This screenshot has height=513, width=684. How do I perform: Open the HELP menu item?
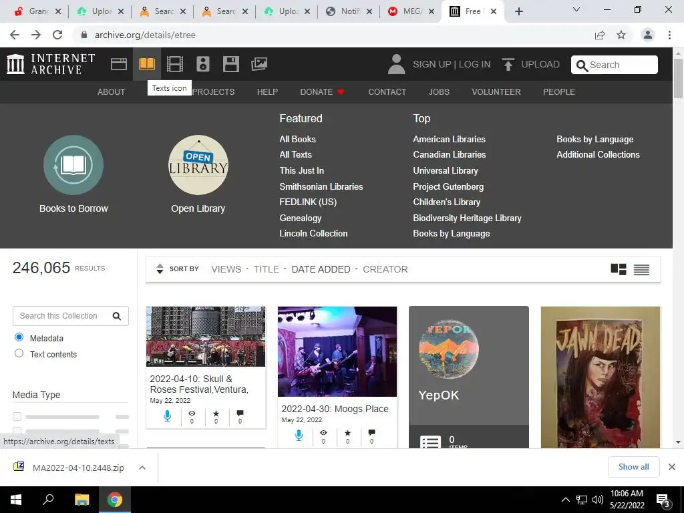267,92
